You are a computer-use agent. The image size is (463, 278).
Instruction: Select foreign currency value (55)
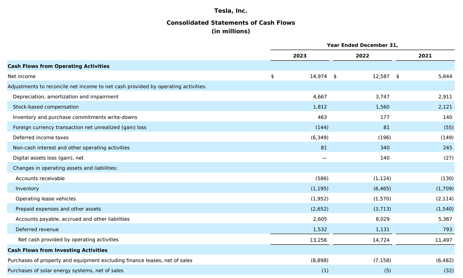pos(449,127)
